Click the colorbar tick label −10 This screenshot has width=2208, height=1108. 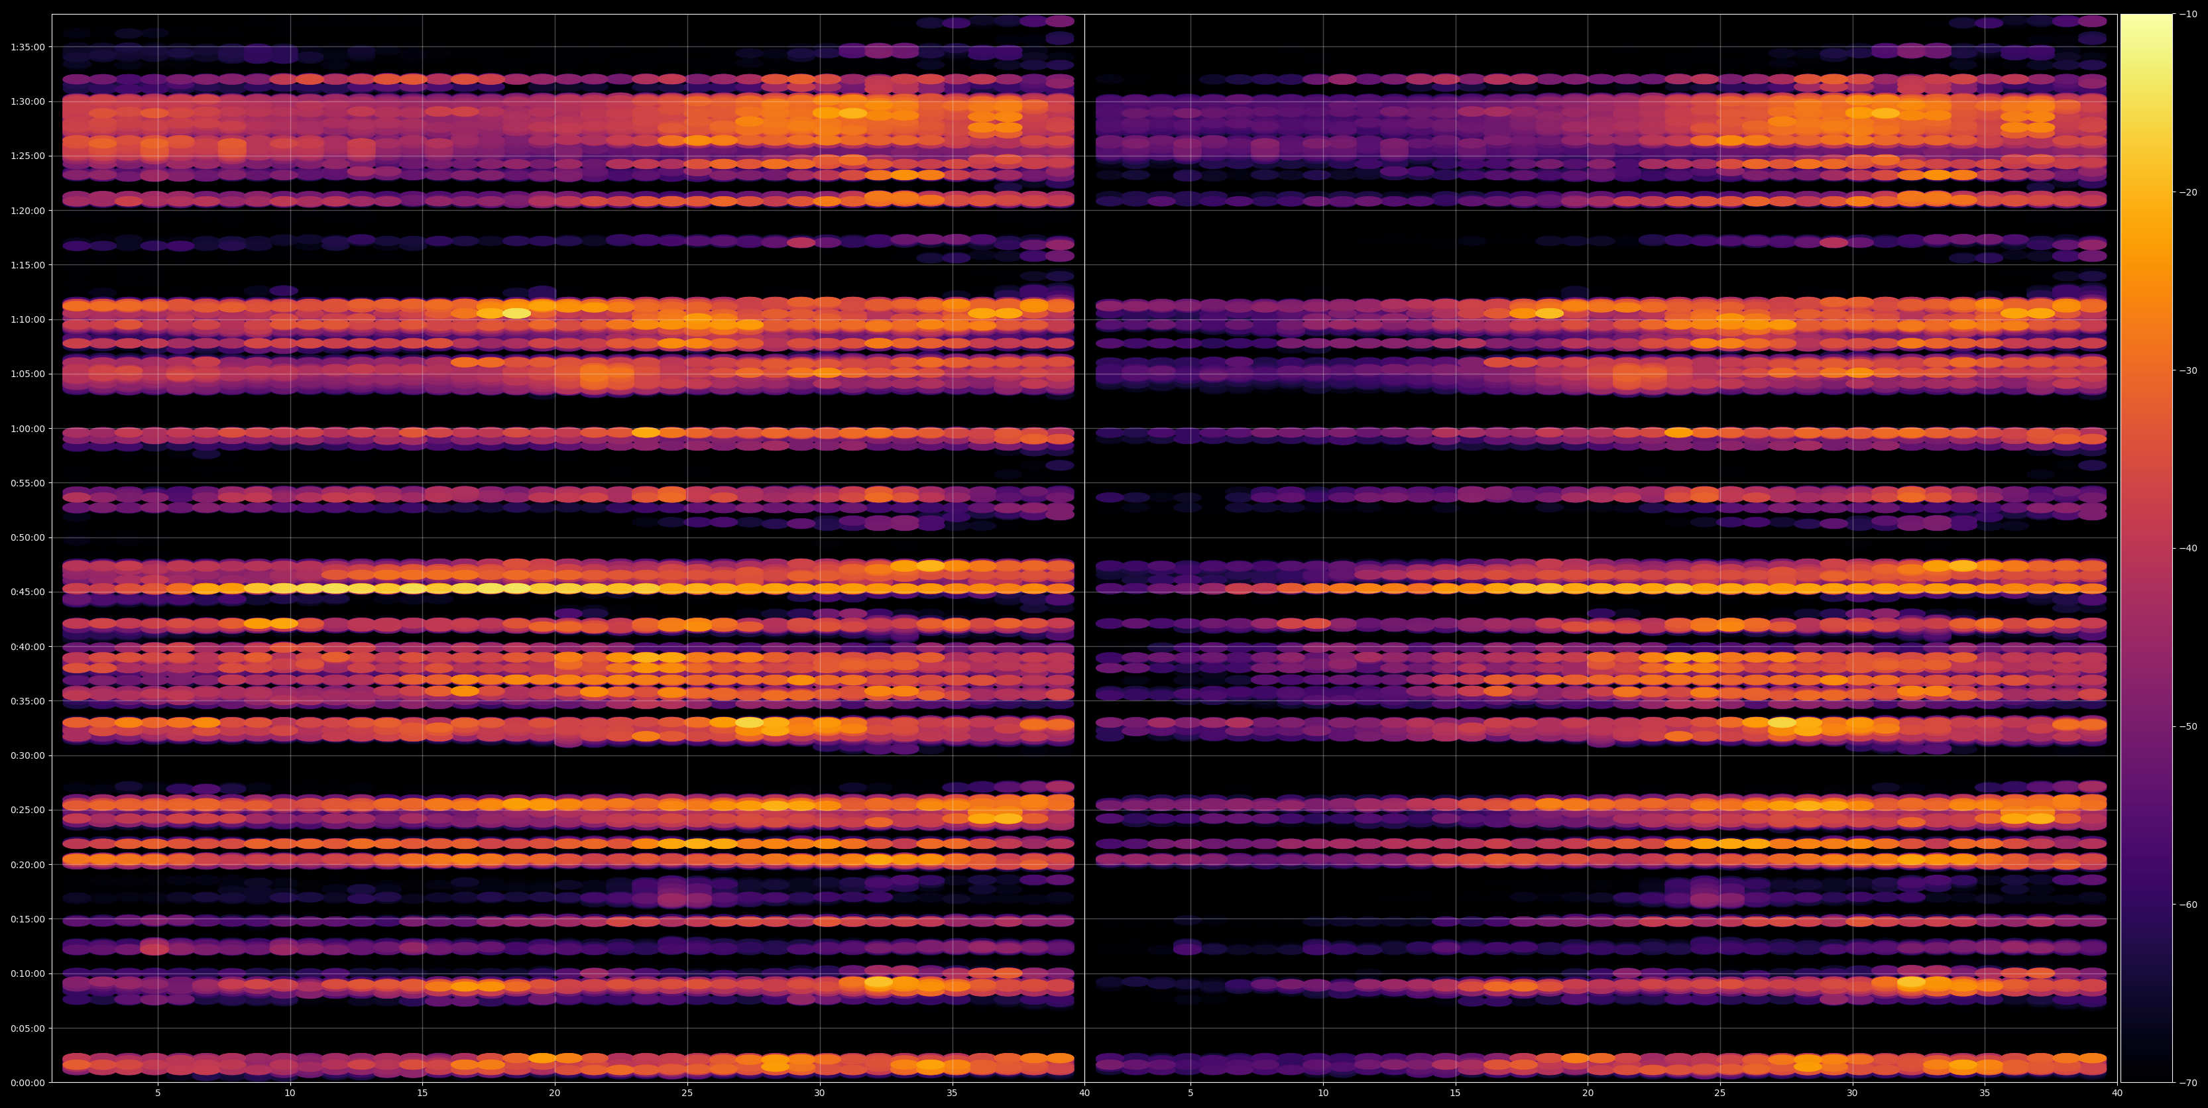coord(2188,15)
